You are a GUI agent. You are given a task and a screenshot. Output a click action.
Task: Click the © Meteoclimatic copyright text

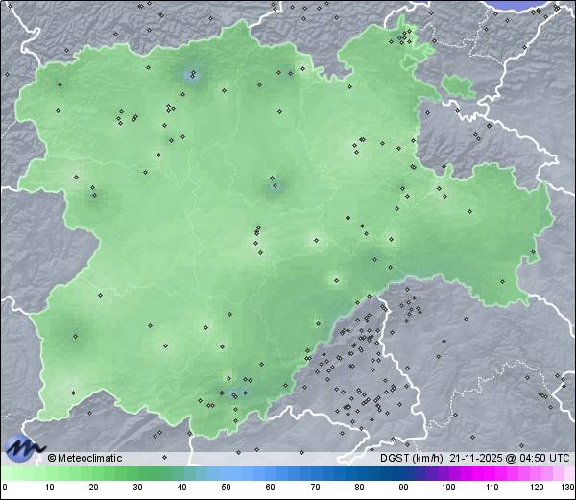point(85,458)
